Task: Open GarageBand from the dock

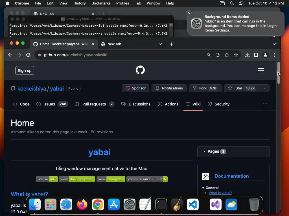Action: (x=177, y=204)
